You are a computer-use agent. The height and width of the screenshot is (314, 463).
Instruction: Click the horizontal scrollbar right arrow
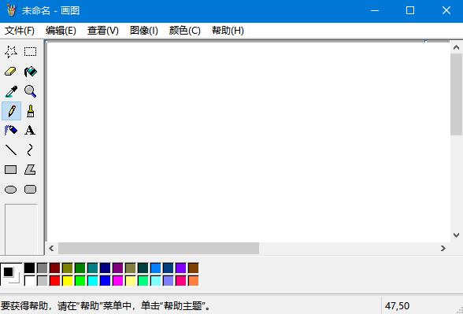coord(443,248)
